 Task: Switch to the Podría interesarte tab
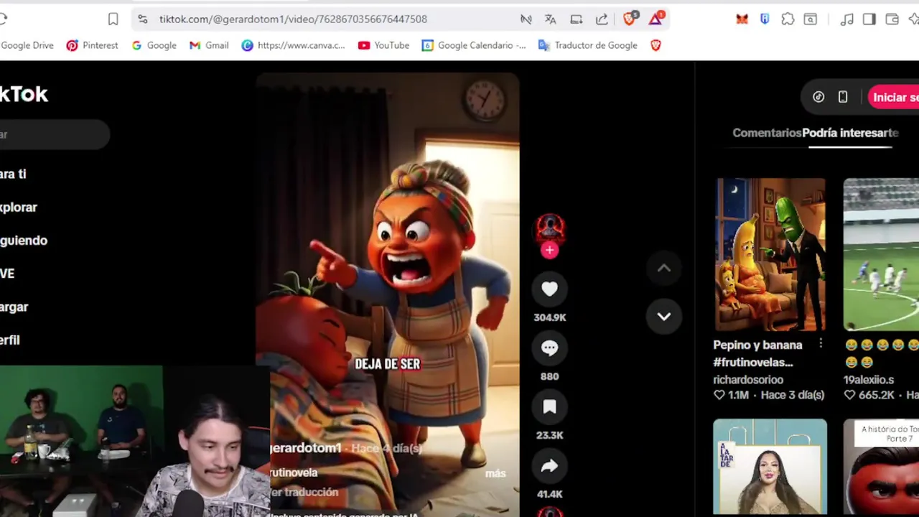(x=850, y=133)
